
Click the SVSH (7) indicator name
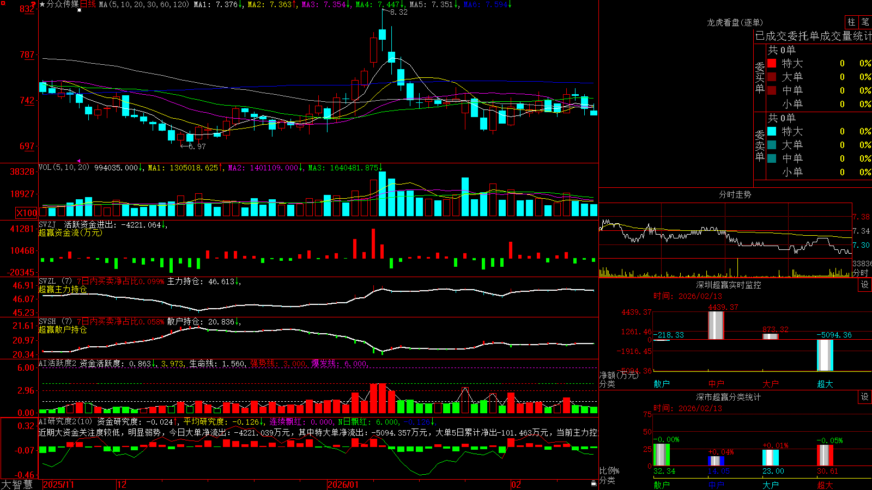coord(55,322)
